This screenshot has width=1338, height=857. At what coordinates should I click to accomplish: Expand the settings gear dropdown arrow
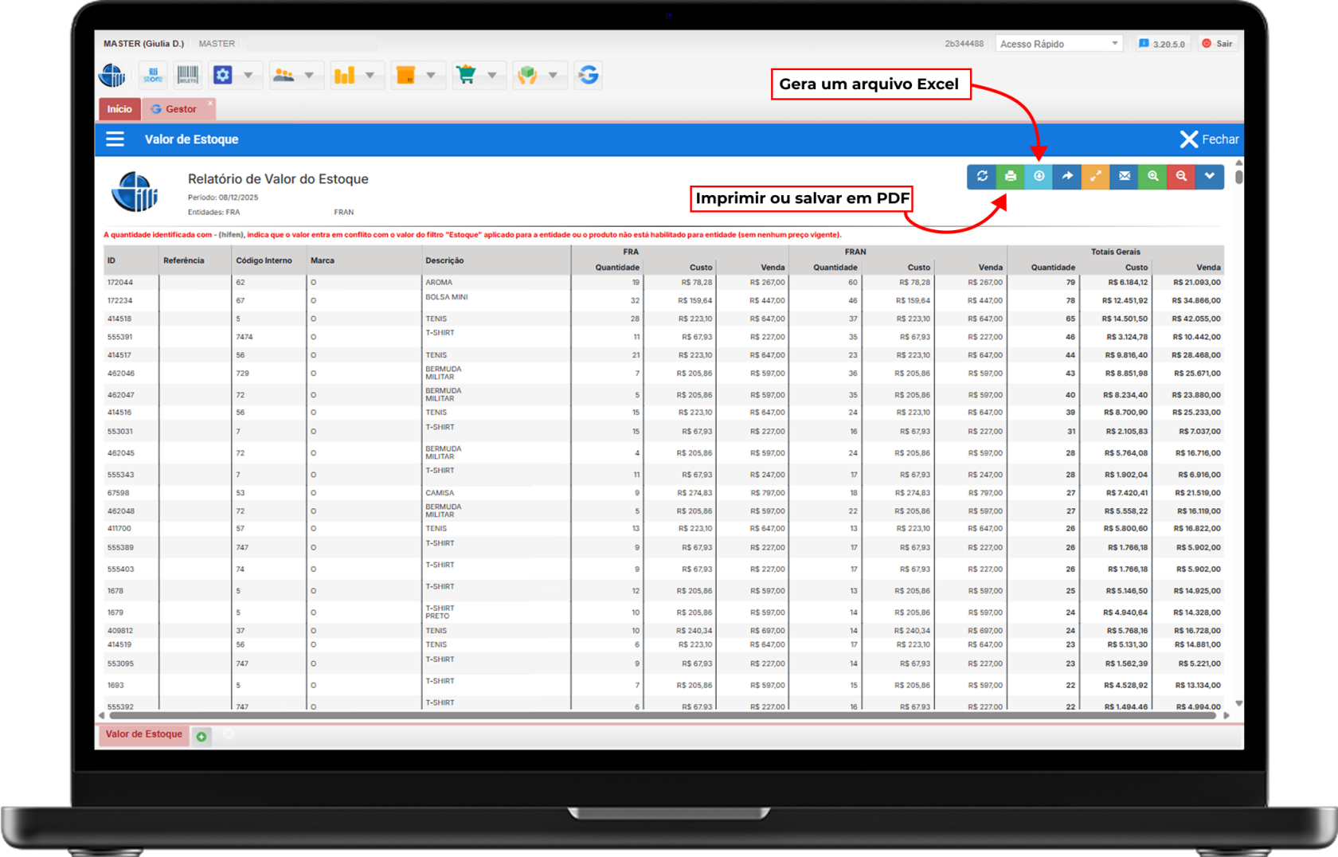pos(248,75)
